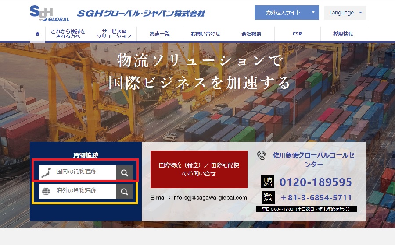395x245 pixels.
Task: Click hero headline 物流ソリューションで
Action: [200, 60]
